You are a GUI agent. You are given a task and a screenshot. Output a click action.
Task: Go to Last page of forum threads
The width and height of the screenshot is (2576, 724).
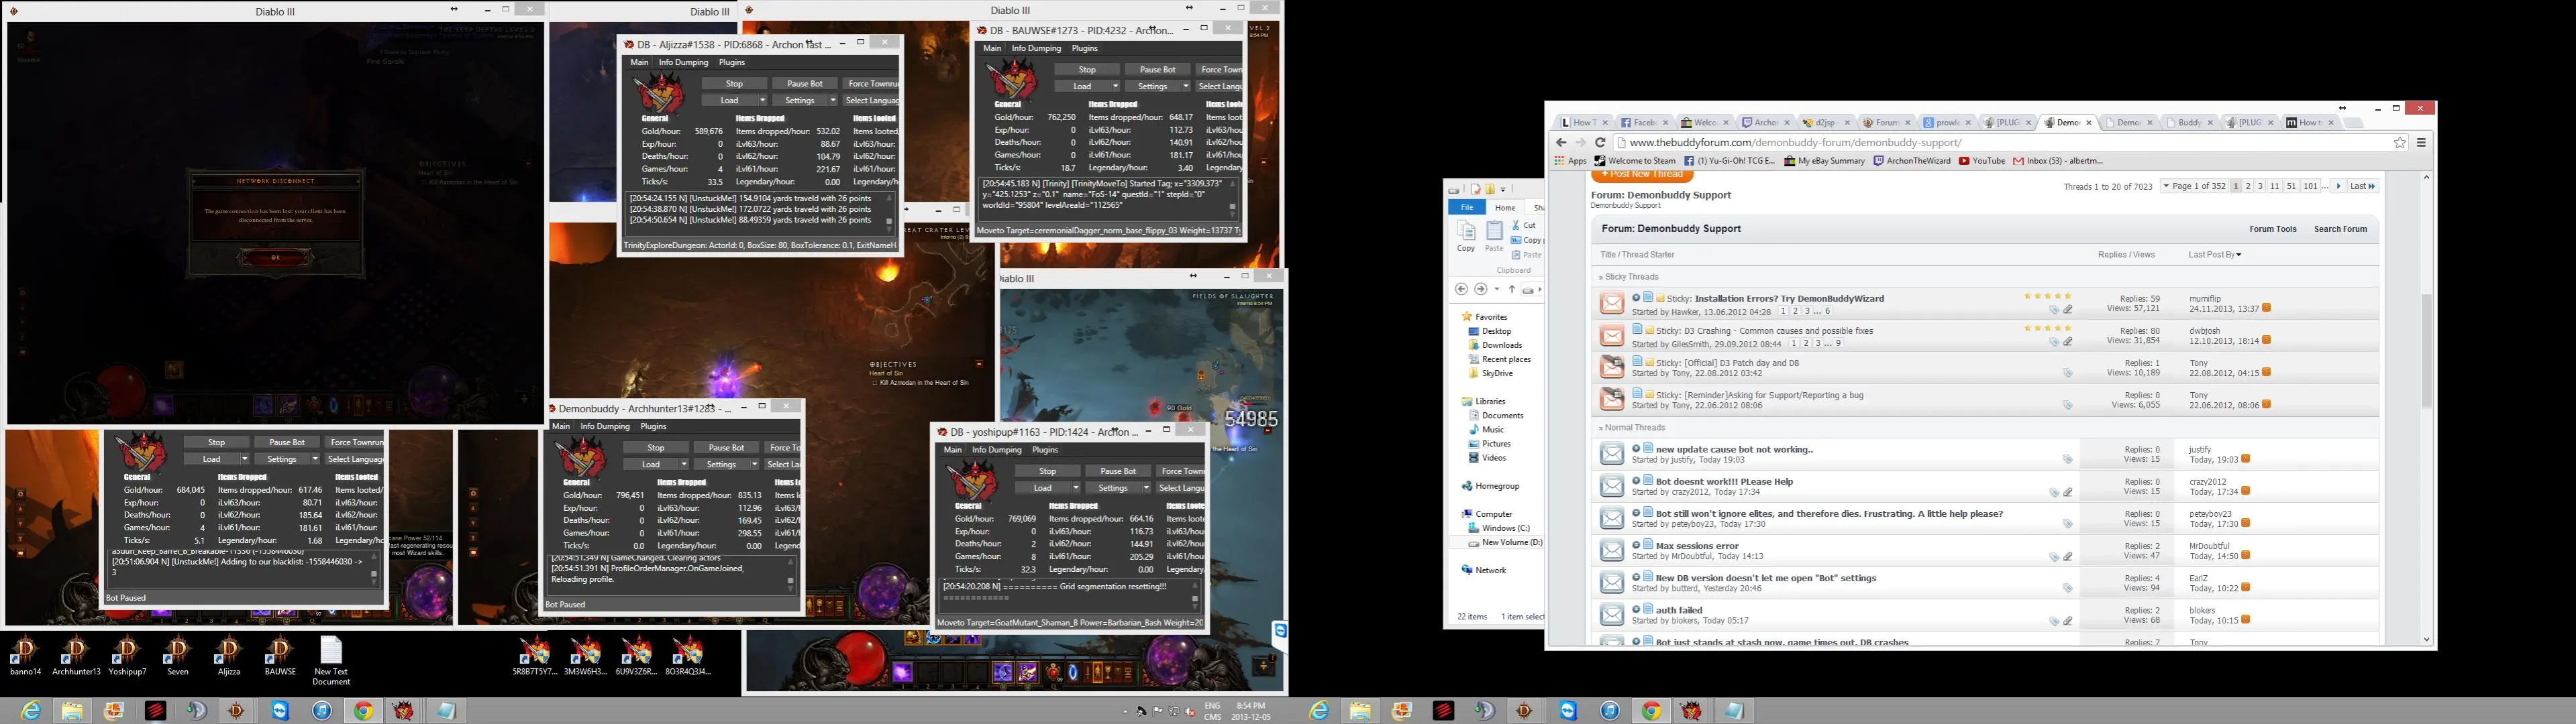click(x=2363, y=187)
